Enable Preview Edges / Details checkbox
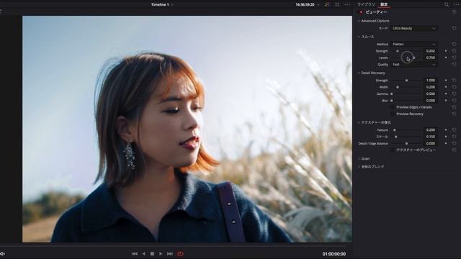The image size is (461, 259). pos(392,107)
